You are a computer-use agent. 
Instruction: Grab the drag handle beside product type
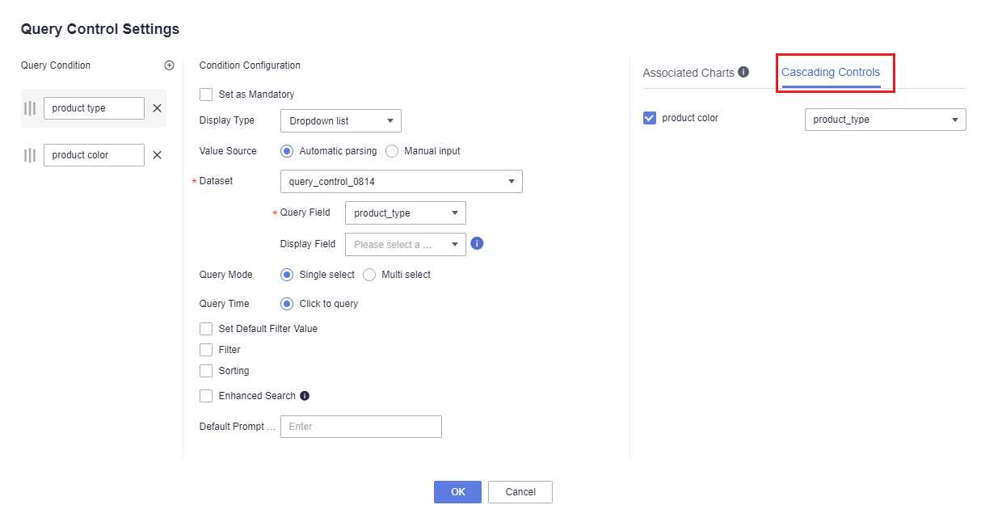pos(30,108)
